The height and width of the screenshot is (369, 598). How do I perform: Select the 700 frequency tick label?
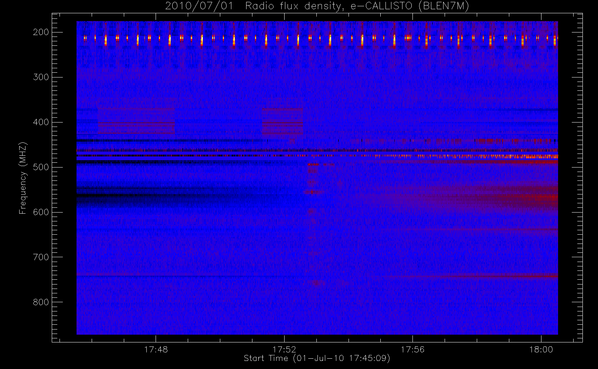coord(41,257)
